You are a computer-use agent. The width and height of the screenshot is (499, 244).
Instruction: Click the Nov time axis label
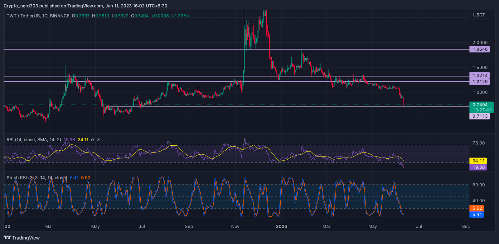click(235, 226)
